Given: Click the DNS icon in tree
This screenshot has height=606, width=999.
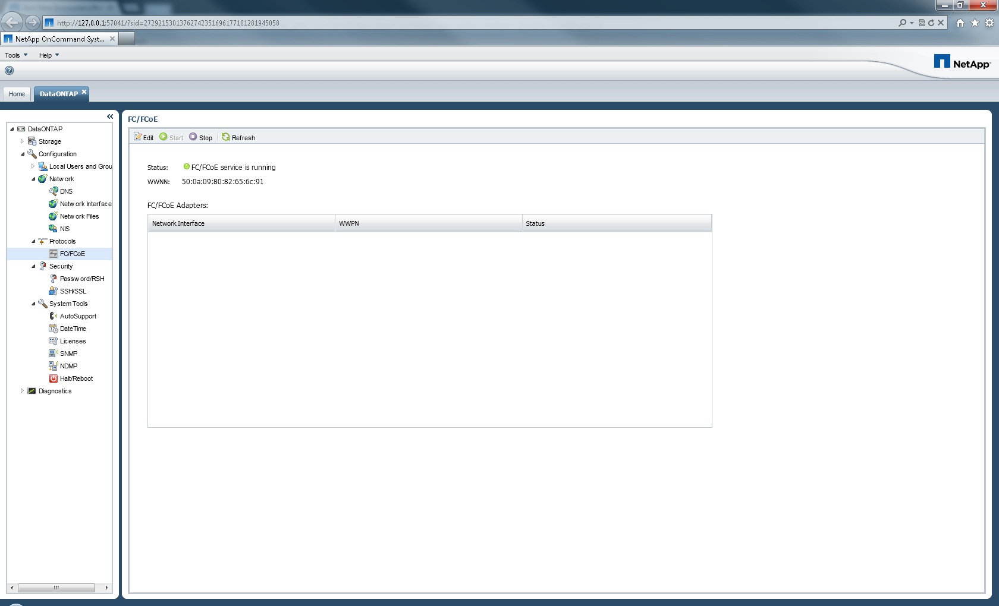Looking at the screenshot, I should pos(54,191).
